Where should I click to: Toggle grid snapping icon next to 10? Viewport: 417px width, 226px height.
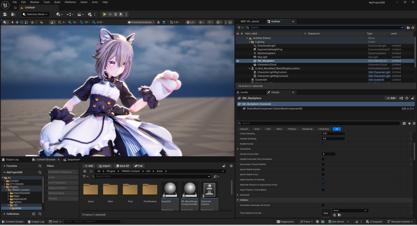pos(69,22)
